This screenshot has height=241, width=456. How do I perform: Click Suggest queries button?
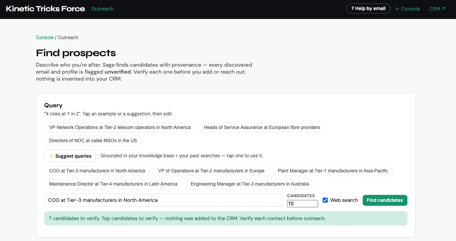pos(70,156)
